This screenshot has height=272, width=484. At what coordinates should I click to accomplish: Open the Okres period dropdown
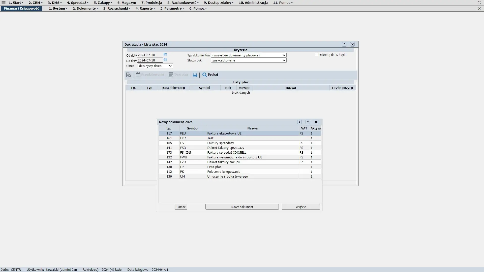click(x=155, y=66)
